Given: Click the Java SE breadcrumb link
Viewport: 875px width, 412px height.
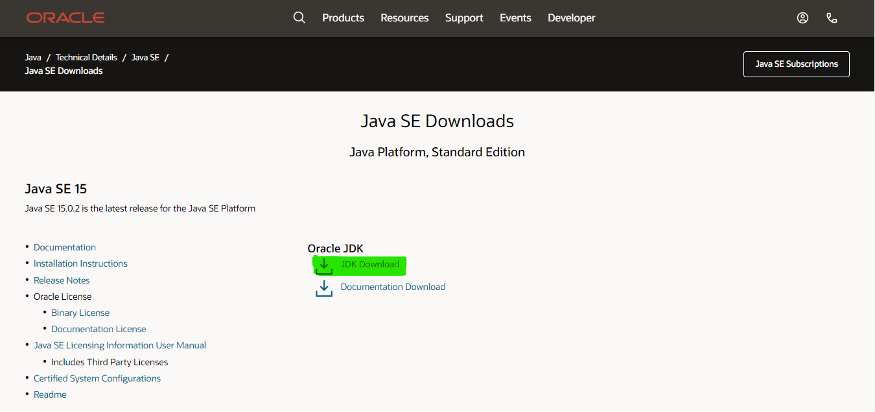Looking at the screenshot, I should pyautogui.click(x=145, y=57).
